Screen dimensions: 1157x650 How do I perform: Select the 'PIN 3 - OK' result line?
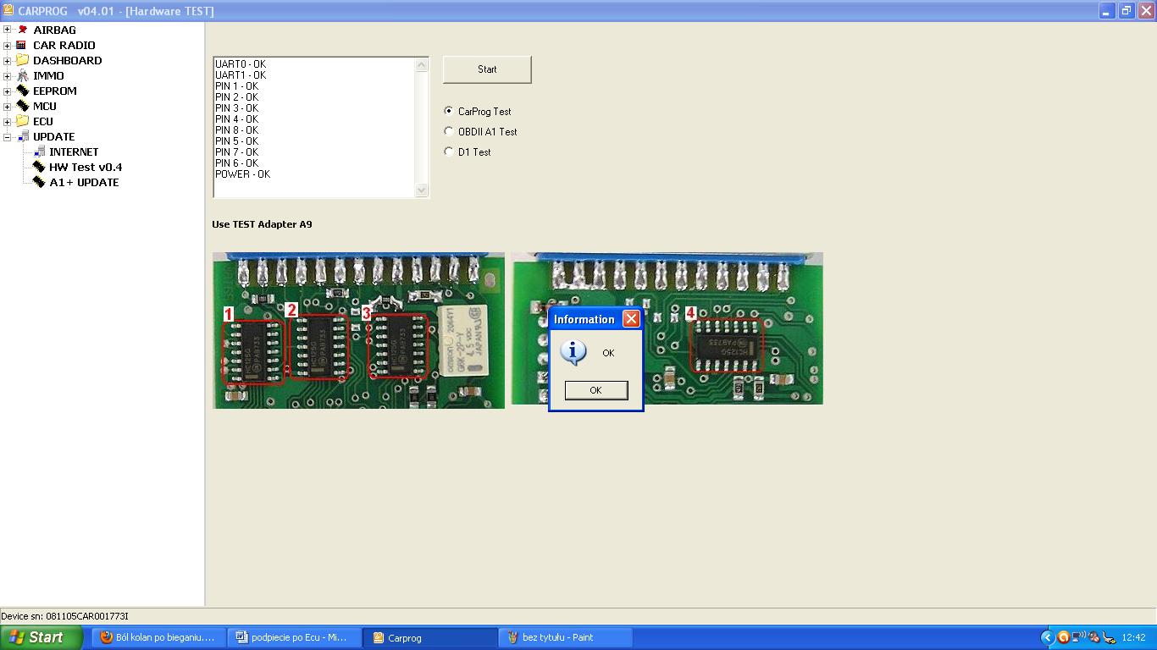click(x=237, y=108)
